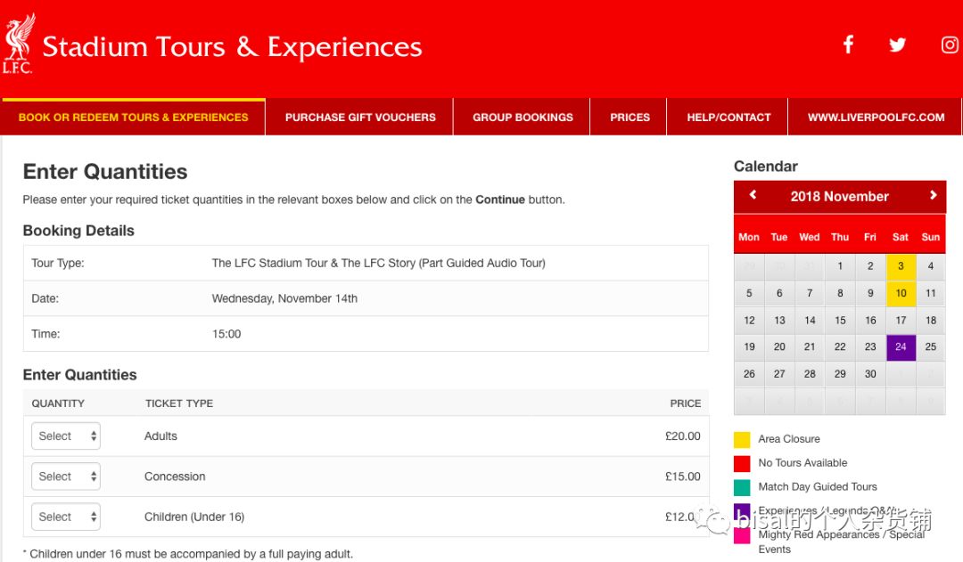
Task: Open the Prices tab
Action: click(x=630, y=118)
